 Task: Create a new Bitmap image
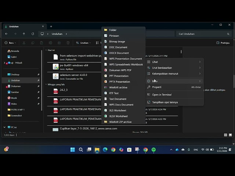click(123, 41)
